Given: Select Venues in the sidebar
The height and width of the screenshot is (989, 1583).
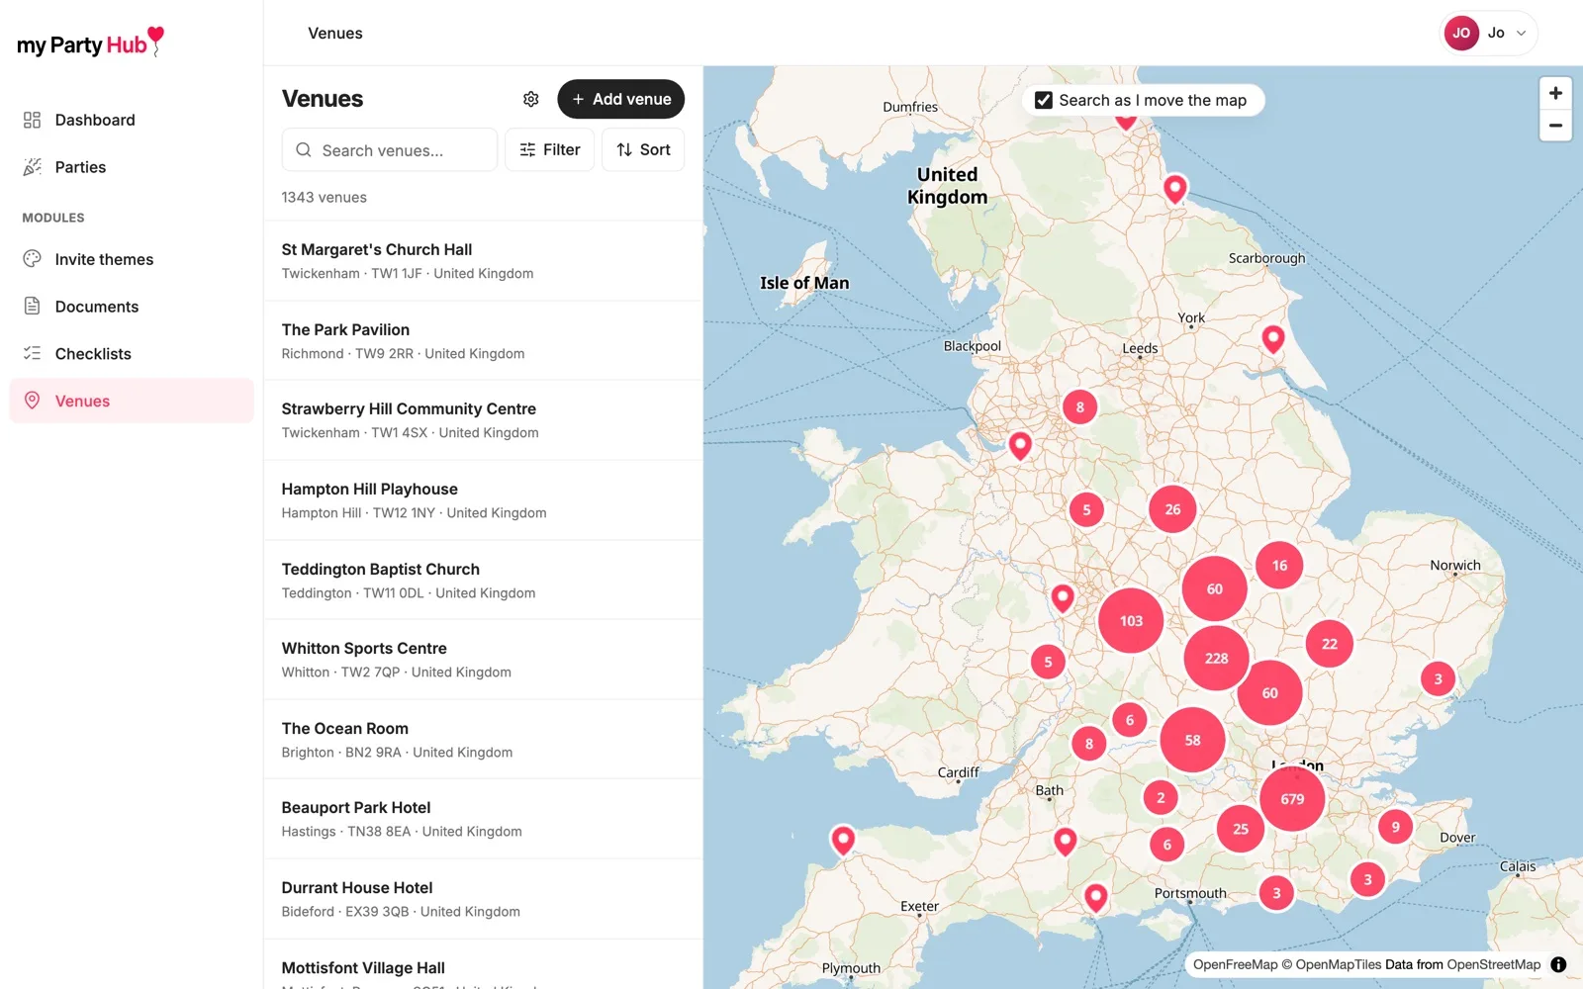Looking at the screenshot, I should (x=132, y=401).
